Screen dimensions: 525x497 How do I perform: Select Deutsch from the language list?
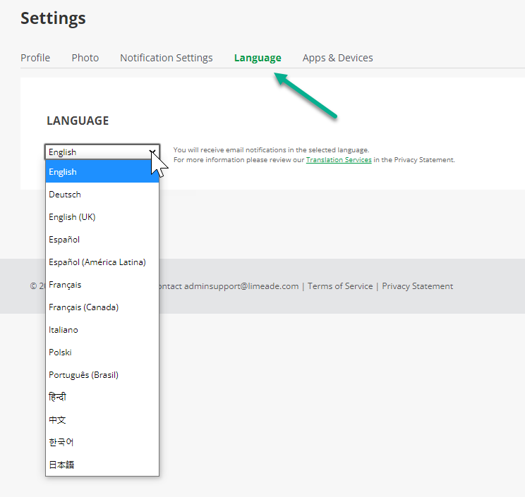tap(102, 195)
